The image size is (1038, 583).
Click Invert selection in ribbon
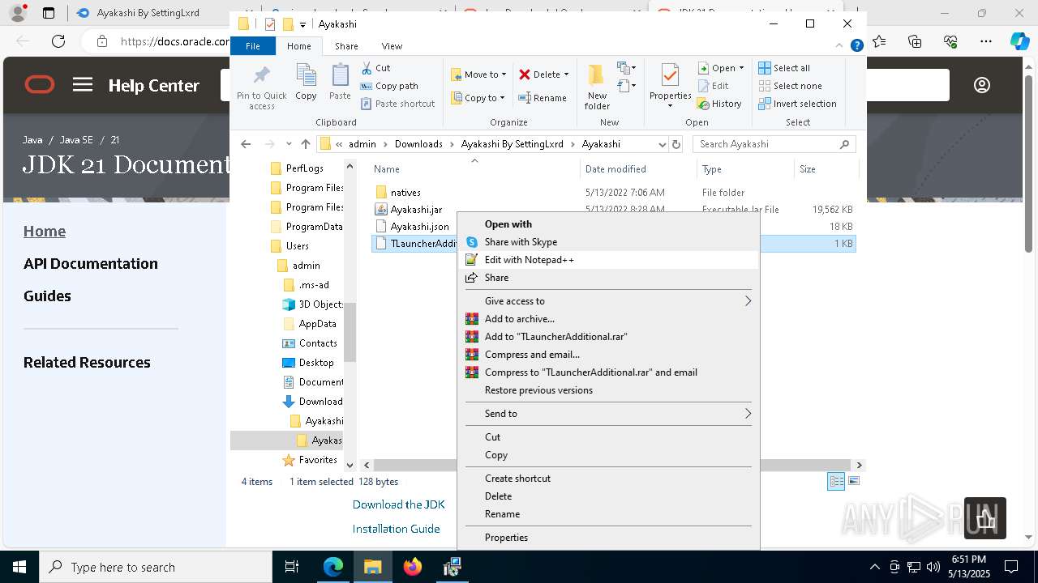tap(797, 104)
